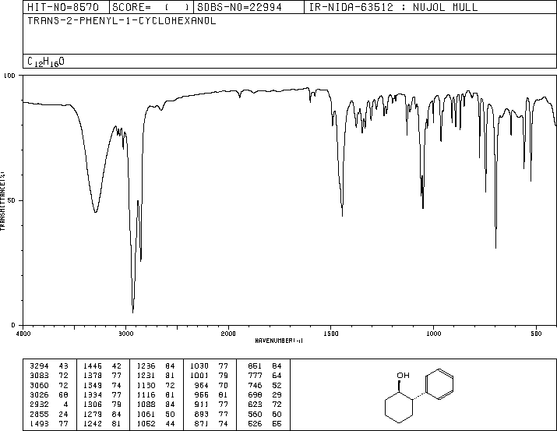Click the 1000 x-axis tick label

(433, 334)
